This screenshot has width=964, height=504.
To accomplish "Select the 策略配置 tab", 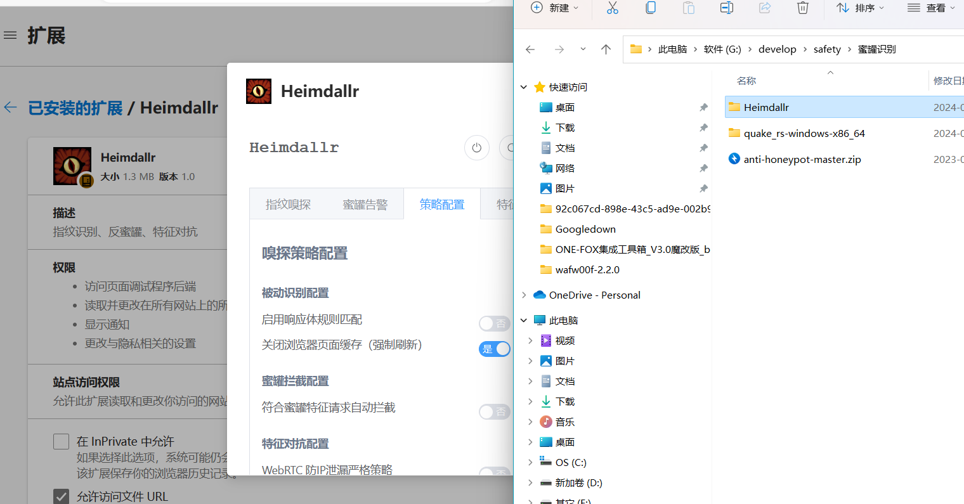I will (442, 204).
